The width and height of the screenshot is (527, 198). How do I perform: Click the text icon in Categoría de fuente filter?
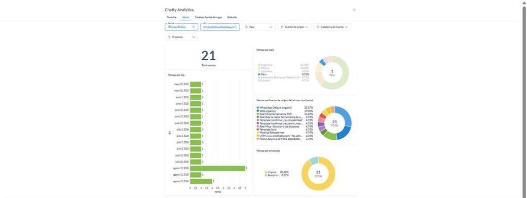[318, 27]
